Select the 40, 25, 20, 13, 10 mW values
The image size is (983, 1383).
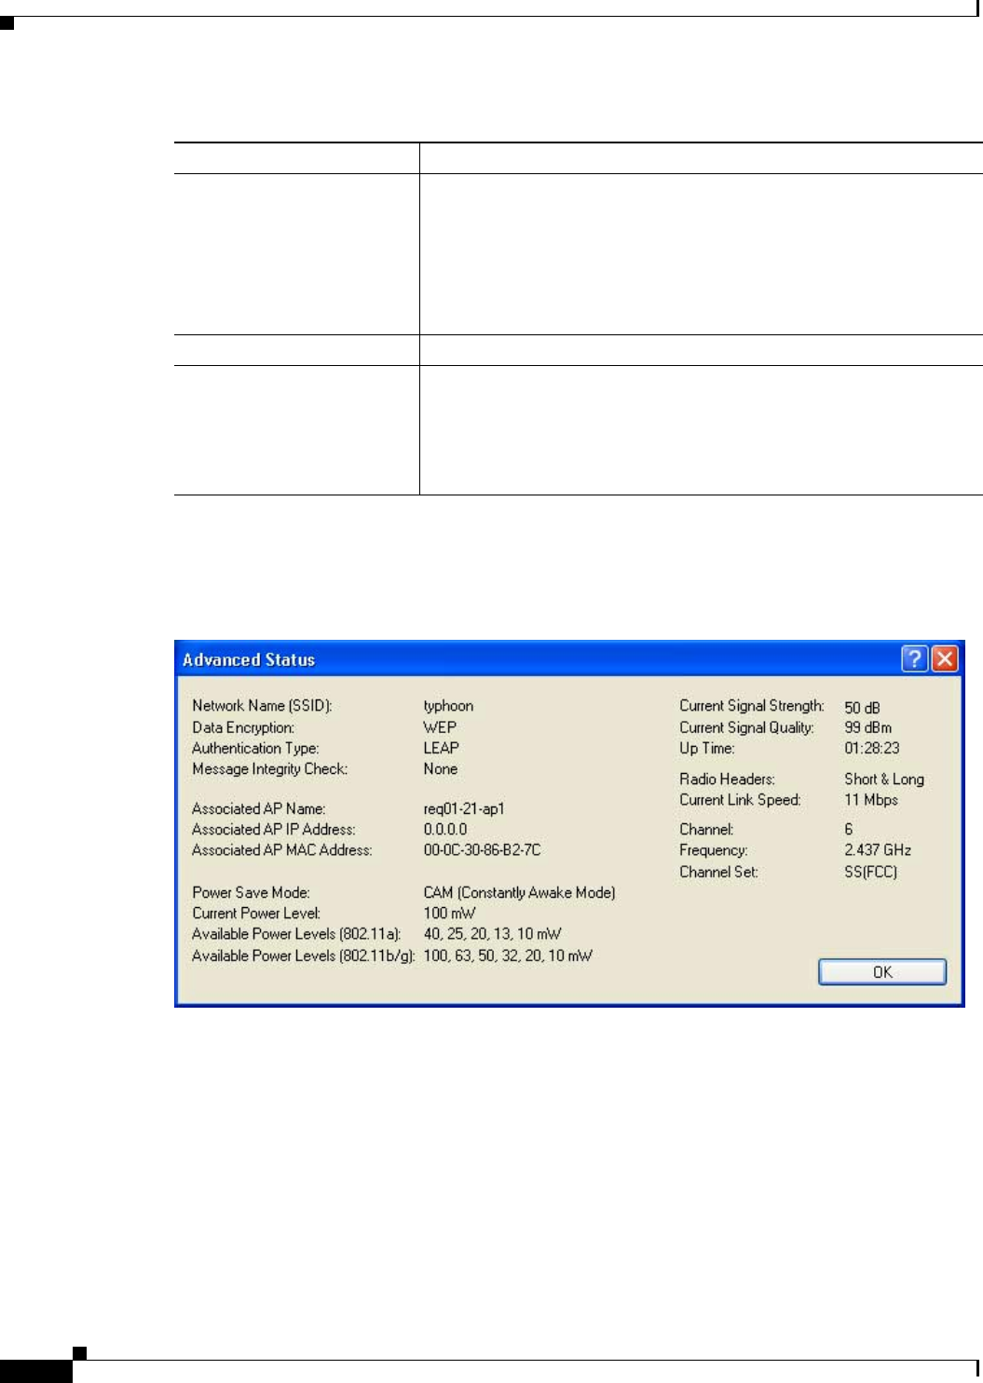tap(492, 934)
